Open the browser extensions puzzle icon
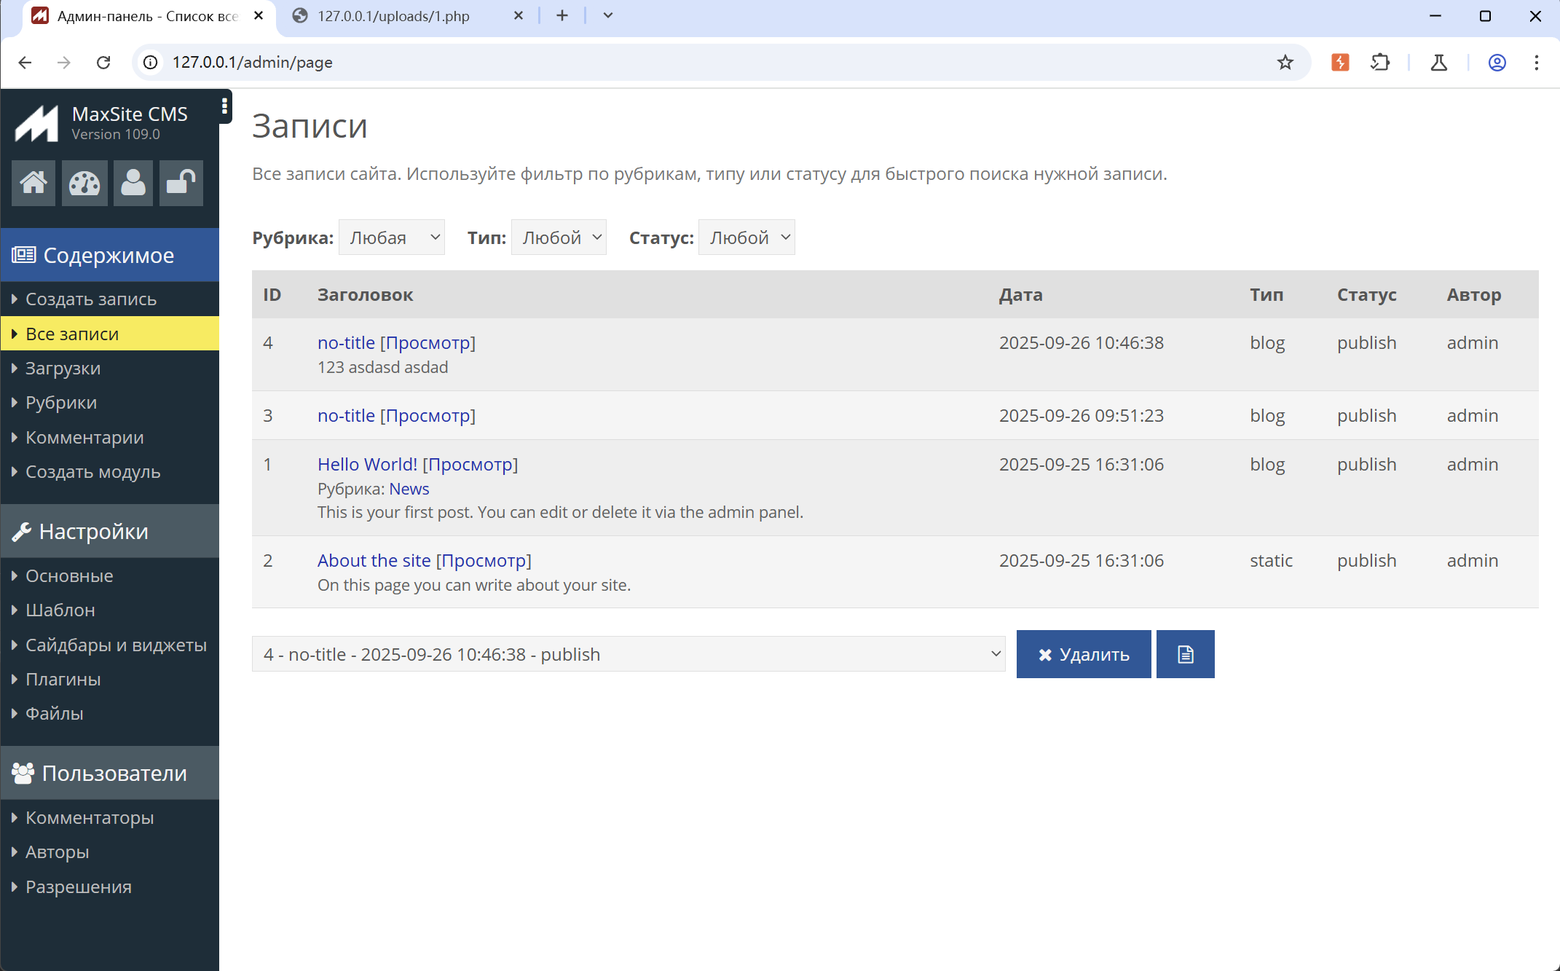The width and height of the screenshot is (1560, 971). coord(1380,63)
